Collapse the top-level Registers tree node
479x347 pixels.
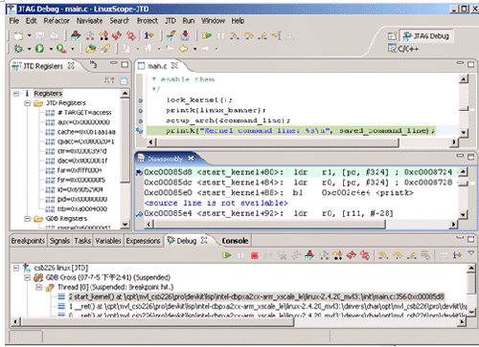pos(16,94)
